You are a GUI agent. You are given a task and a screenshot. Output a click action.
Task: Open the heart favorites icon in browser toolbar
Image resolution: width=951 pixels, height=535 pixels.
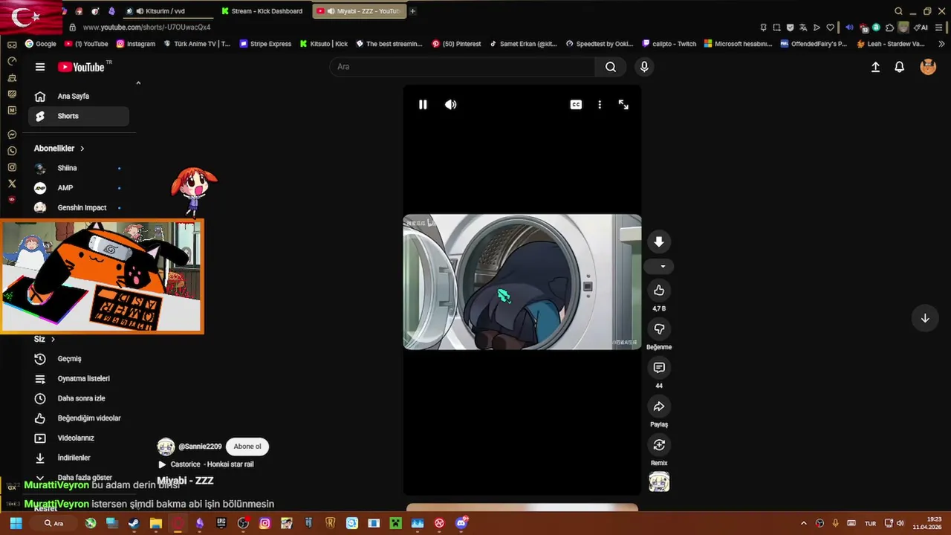tap(830, 27)
